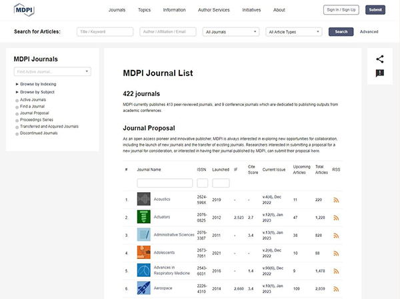Focus the Journal Name filter field
This screenshot has width=400, height=299.
(x=165, y=183)
